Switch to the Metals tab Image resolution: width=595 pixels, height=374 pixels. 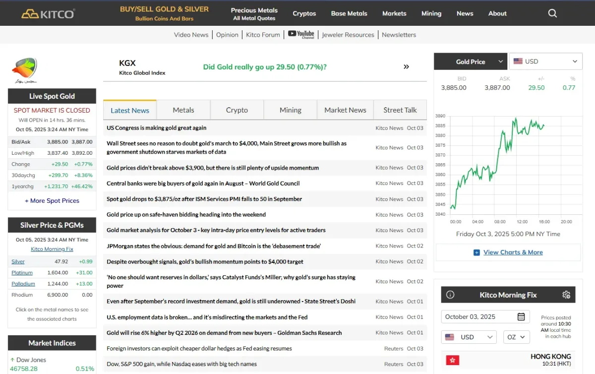point(183,110)
